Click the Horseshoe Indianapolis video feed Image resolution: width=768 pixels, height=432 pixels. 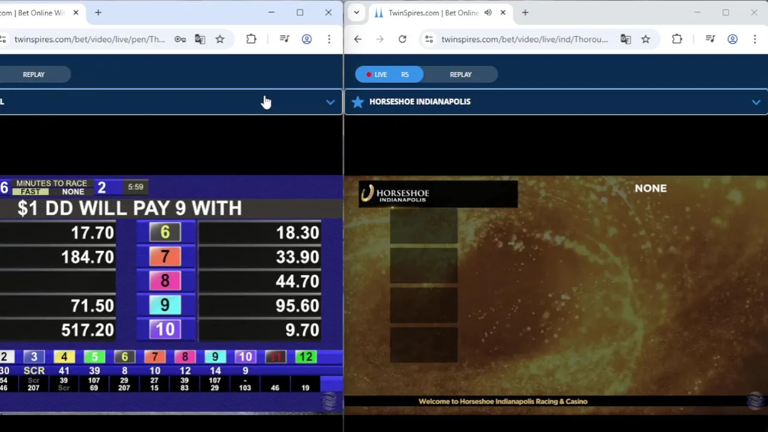click(556, 294)
